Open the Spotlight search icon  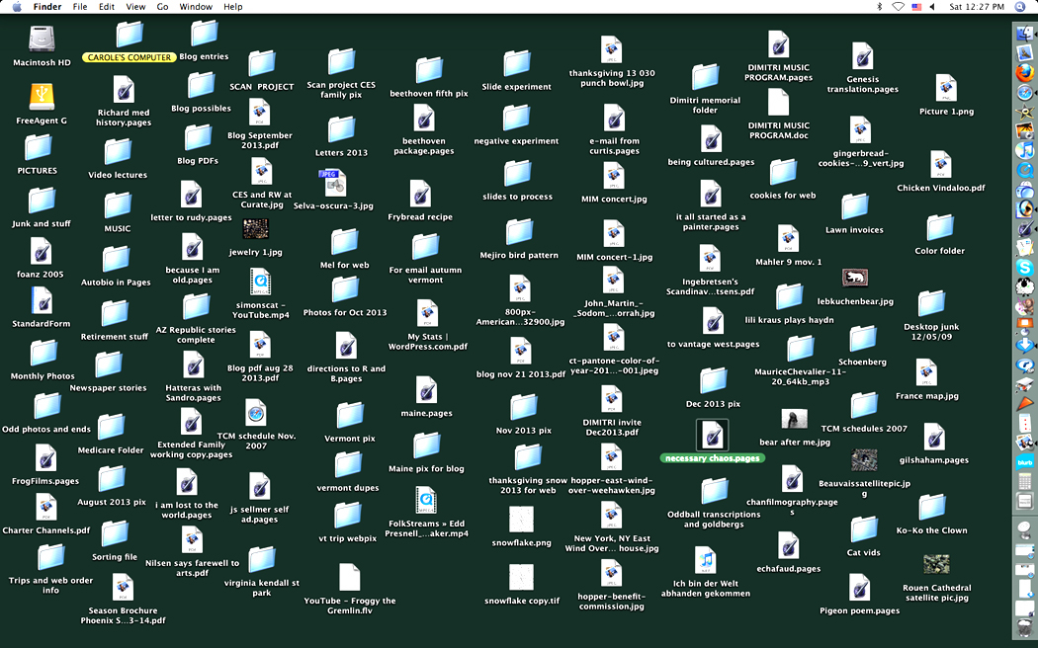click(x=1020, y=7)
